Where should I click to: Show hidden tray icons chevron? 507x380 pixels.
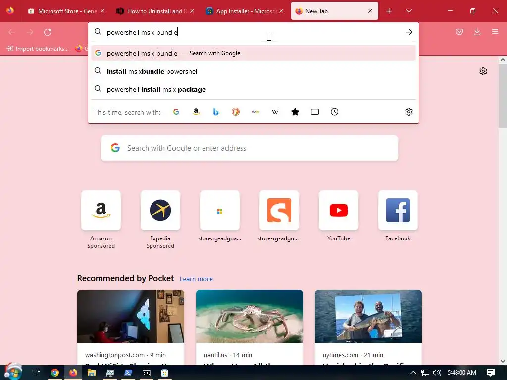413,373
